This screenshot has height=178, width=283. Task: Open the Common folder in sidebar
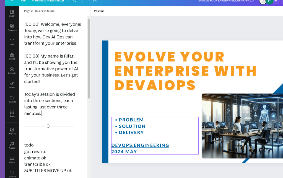tap(12, 174)
